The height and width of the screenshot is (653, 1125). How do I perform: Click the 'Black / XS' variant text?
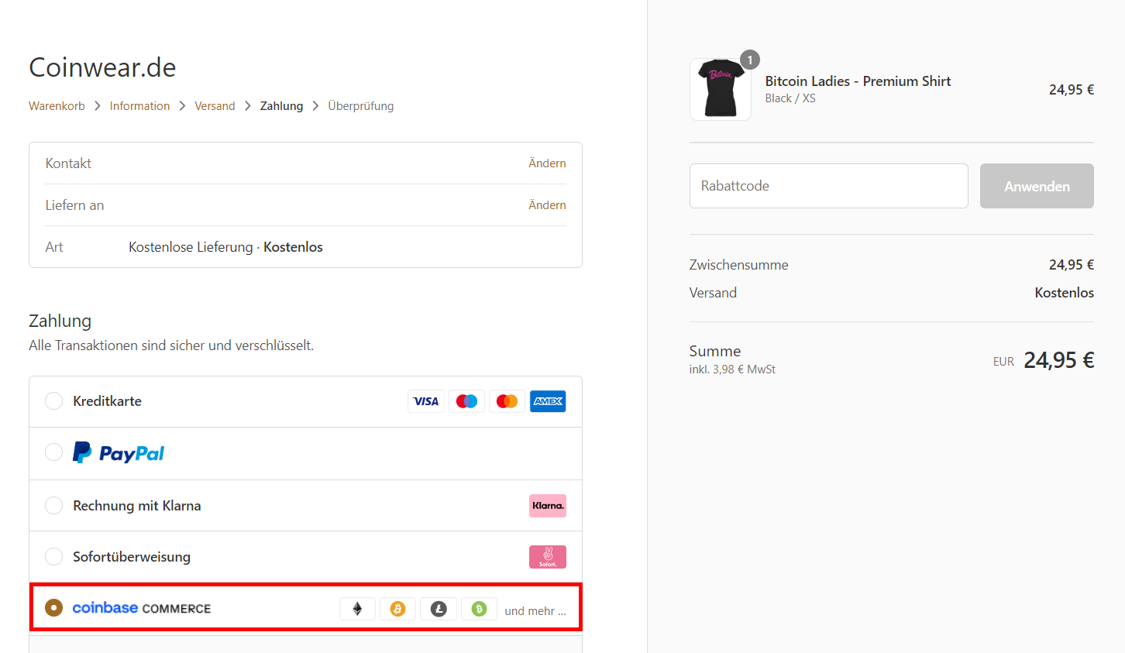pyautogui.click(x=790, y=98)
